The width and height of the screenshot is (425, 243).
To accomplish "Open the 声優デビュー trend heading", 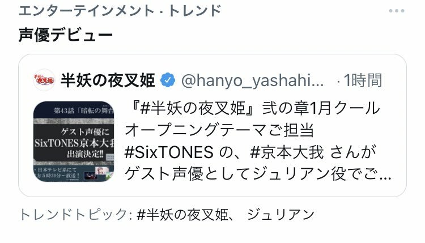I will [66, 35].
